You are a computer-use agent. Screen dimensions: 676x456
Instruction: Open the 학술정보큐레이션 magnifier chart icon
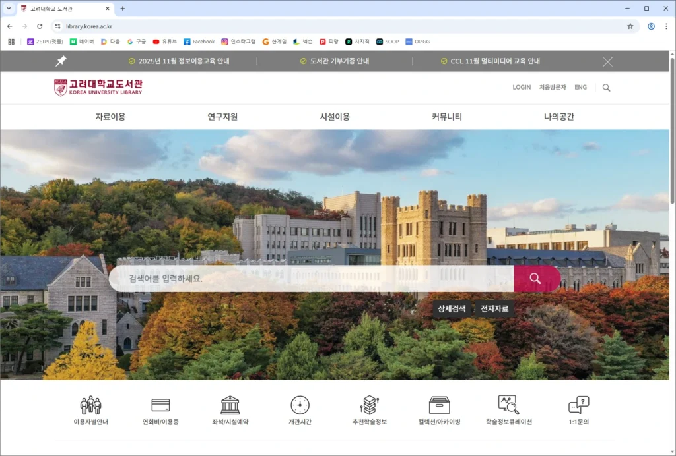[509, 404]
